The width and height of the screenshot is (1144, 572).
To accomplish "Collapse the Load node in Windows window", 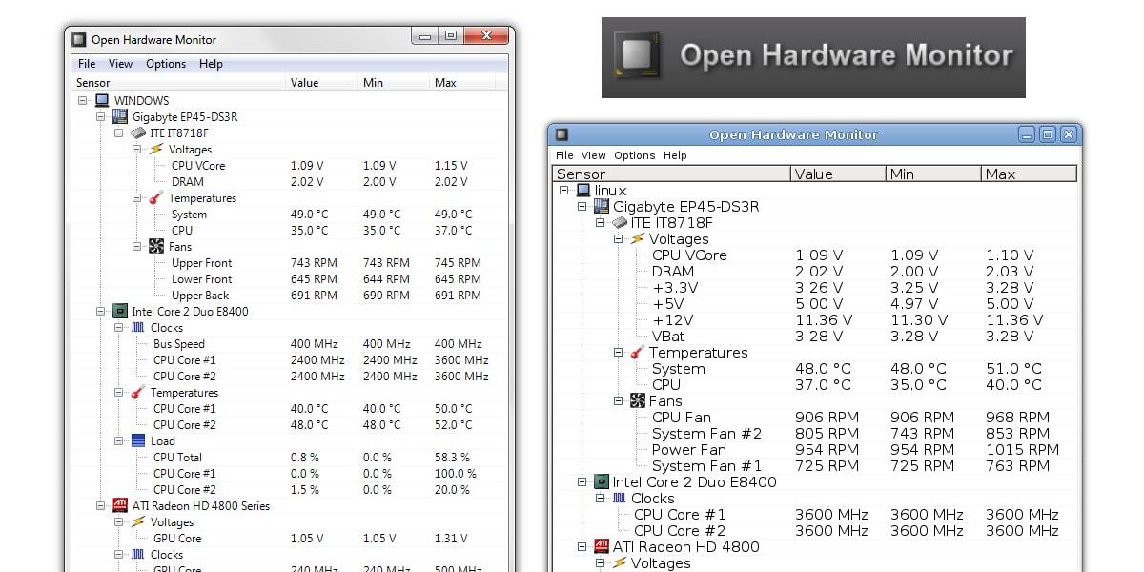I will (x=119, y=440).
